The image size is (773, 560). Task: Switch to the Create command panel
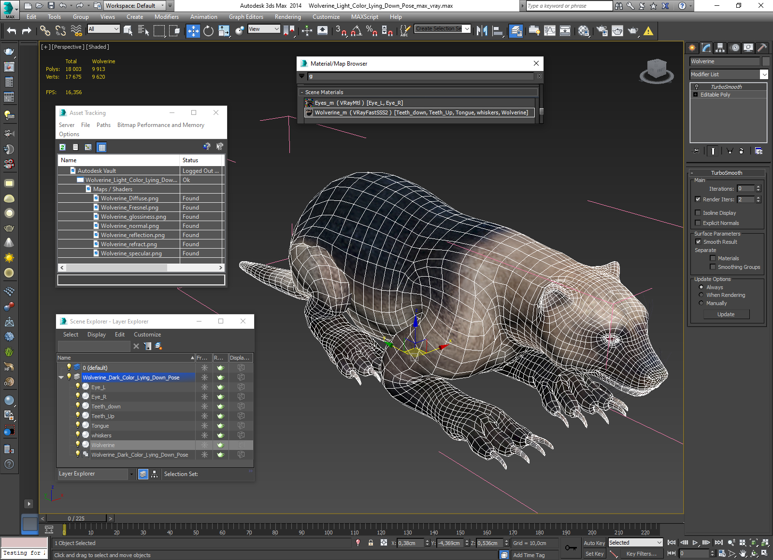point(692,47)
